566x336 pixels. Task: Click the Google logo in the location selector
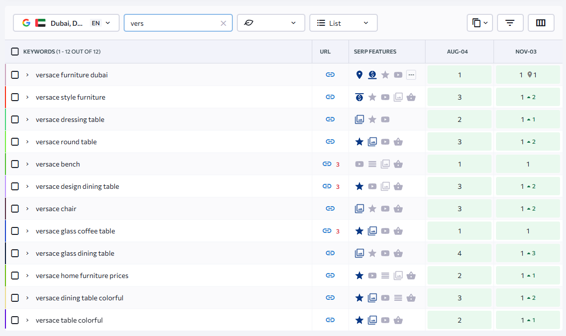(x=27, y=22)
